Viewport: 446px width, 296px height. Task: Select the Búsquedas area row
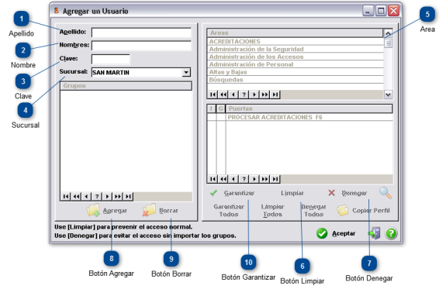pyautogui.click(x=296, y=80)
